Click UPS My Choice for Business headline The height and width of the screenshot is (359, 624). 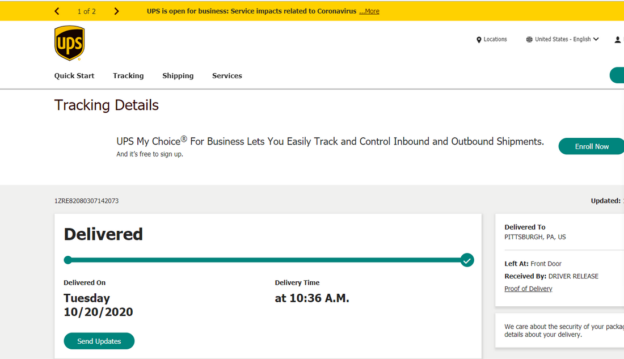coord(330,141)
